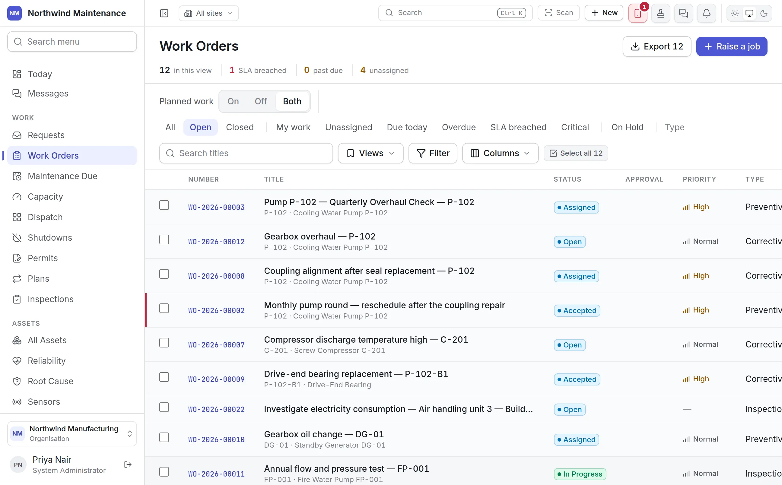Screen dimensions: 782x485
Task: Open Sensors in the sidebar
Action: 72,401
